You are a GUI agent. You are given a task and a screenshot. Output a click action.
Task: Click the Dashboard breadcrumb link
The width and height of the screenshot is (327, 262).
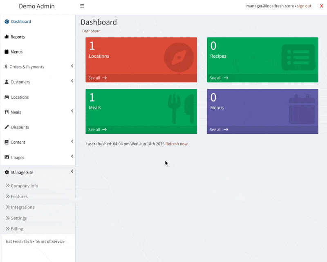coord(91,31)
